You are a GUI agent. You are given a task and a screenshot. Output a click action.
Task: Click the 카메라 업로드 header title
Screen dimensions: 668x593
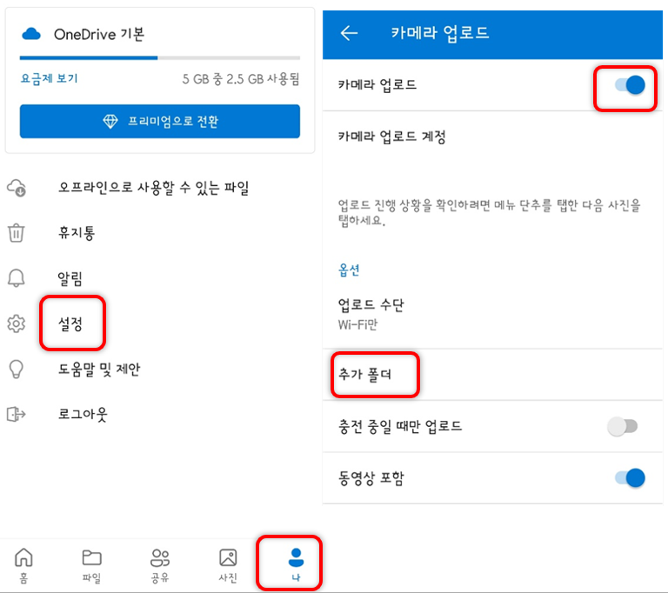pos(440,33)
